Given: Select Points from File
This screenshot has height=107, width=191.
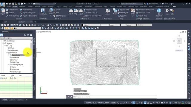Looking at the screenshot, I should click(13, 16).
